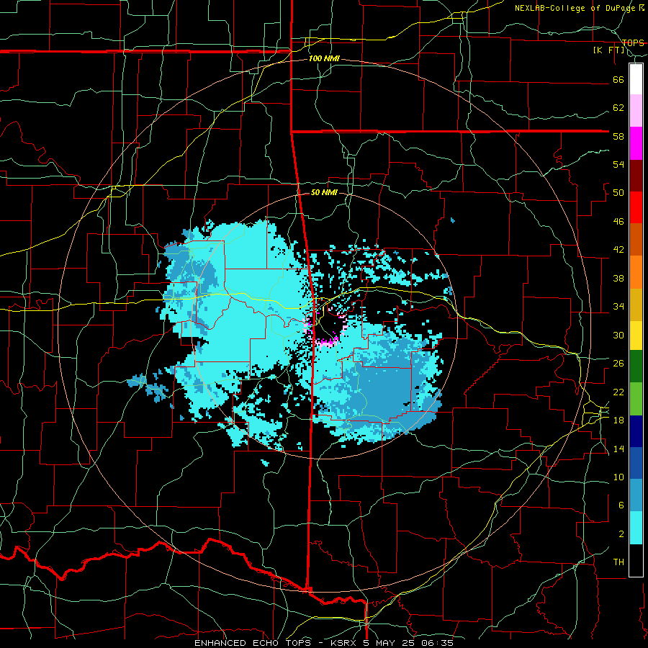
Task: Select the dark green legend swatch
Action: (636, 366)
